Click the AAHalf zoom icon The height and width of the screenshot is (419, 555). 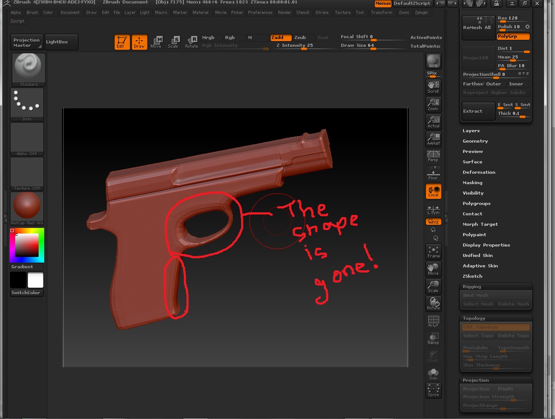[433, 139]
